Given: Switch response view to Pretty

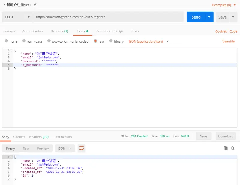Looking at the screenshot, I should point(10,148).
